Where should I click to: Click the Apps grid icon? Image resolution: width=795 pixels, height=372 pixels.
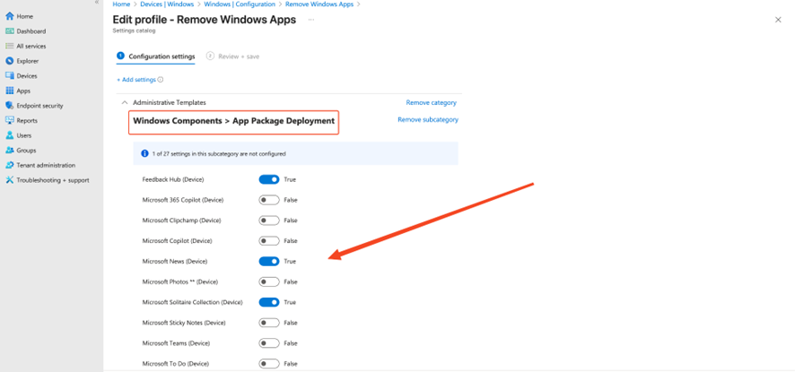[x=10, y=91]
